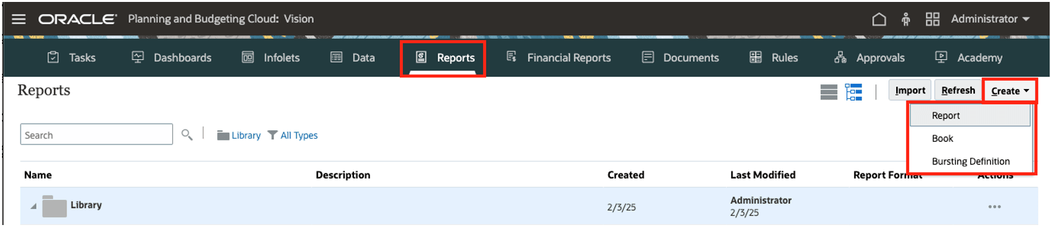Switch to the Infolets tab

[271, 57]
